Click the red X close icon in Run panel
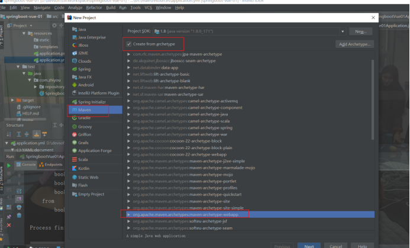The width and height of the screenshot is (410, 248). point(9,226)
